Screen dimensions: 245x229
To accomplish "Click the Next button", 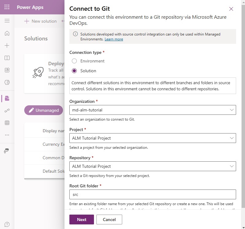I will click(x=82, y=220).
